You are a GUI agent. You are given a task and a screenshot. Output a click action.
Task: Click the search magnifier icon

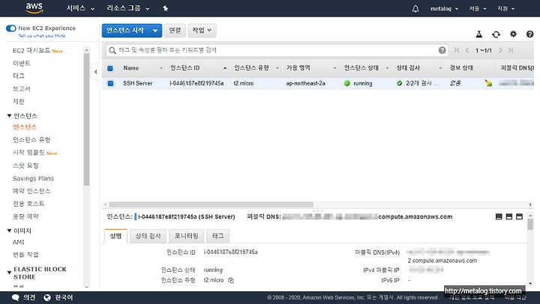[112, 51]
